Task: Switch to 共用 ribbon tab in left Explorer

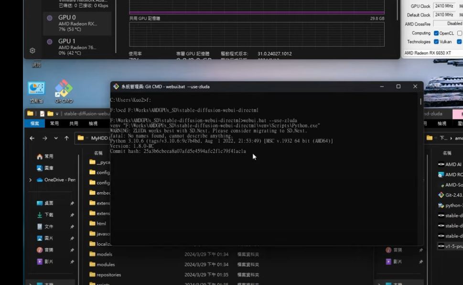Action: point(74,123)
